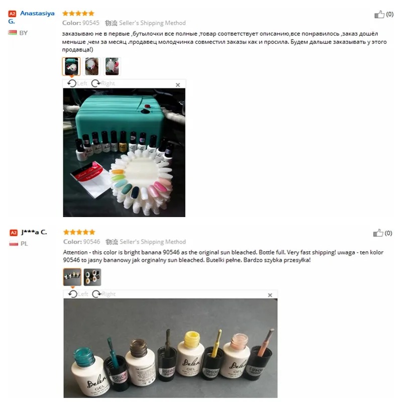Rotate the first review photo right
This screenshot has width=402, height=406.
click(x=103, y=83)
